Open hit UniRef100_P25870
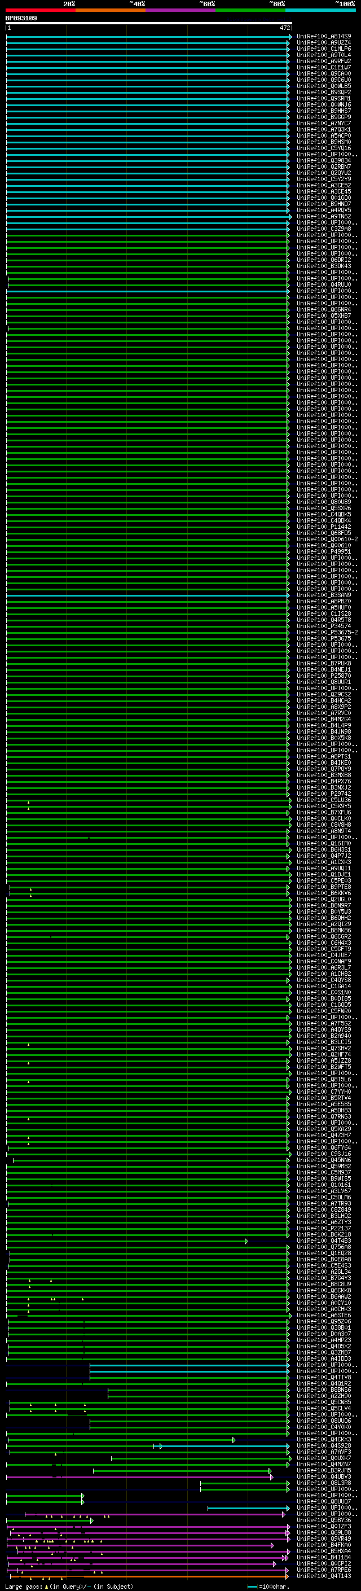The height and width of the screenshot is (1591, 361). [x=324, y=676]
